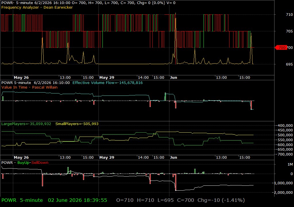Click the 695 price axis label

[289, 64]
